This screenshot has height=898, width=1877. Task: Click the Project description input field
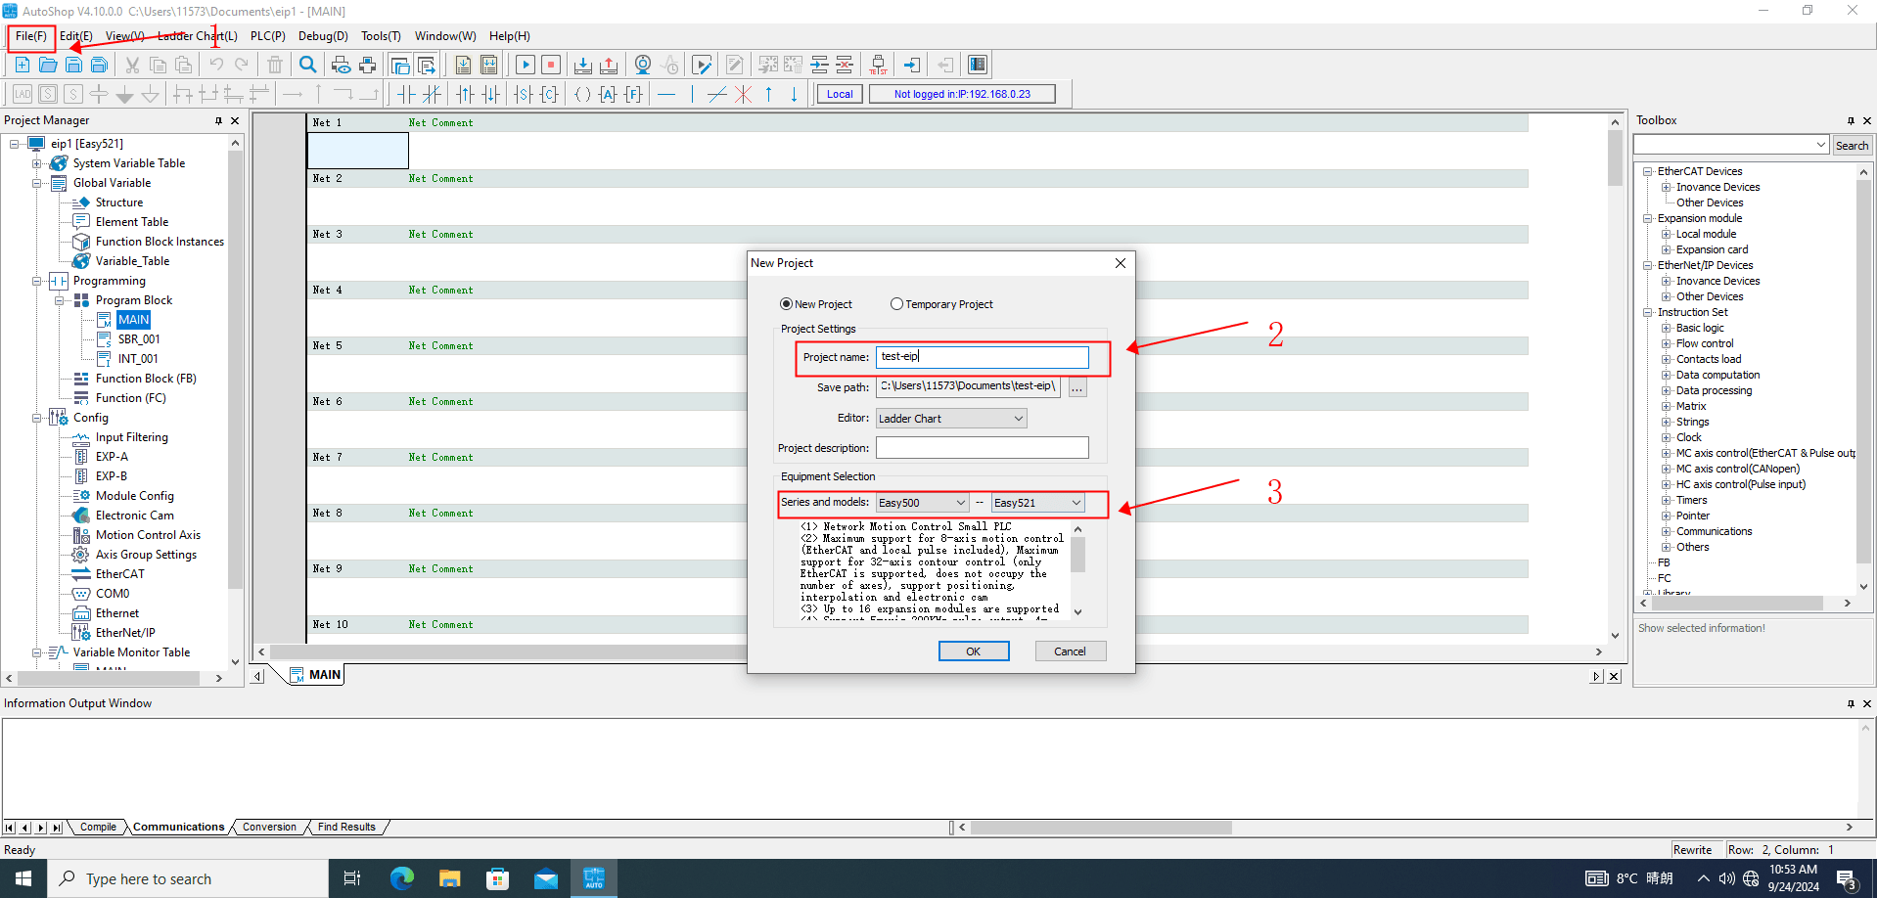click(x=982, y=448)
